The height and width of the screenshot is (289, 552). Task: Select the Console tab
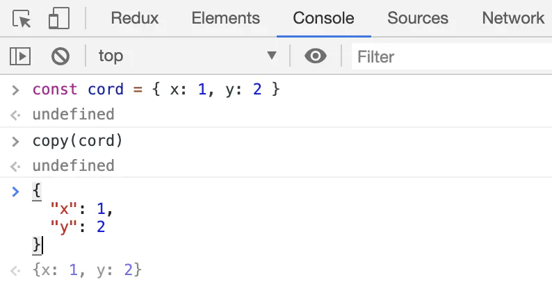pos(323,19)
